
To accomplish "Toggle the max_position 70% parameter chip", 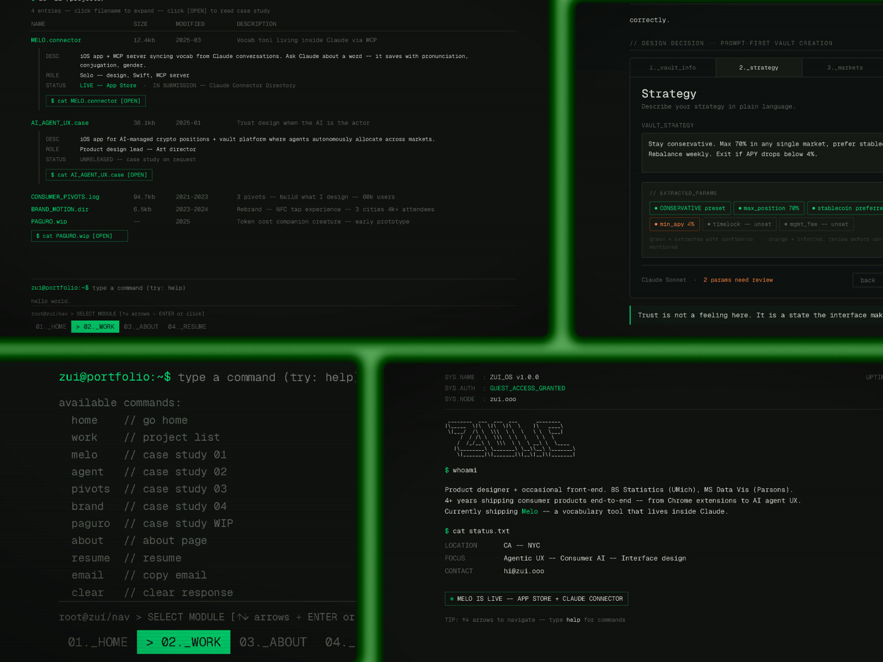I will (768, 209).
